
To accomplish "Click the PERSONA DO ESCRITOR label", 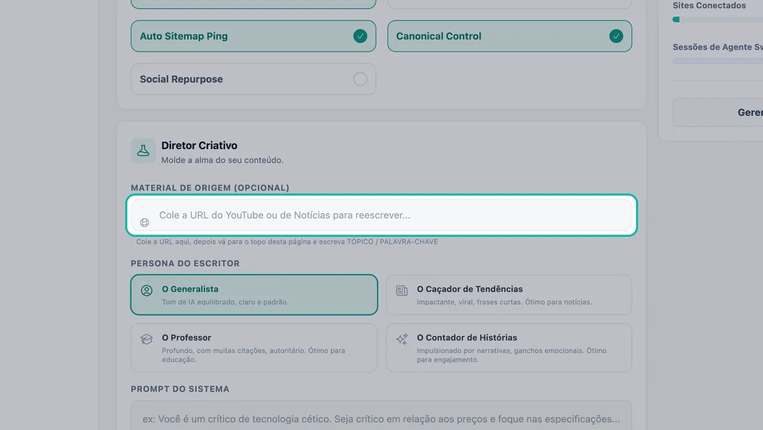I will click(x=185, y=264).
